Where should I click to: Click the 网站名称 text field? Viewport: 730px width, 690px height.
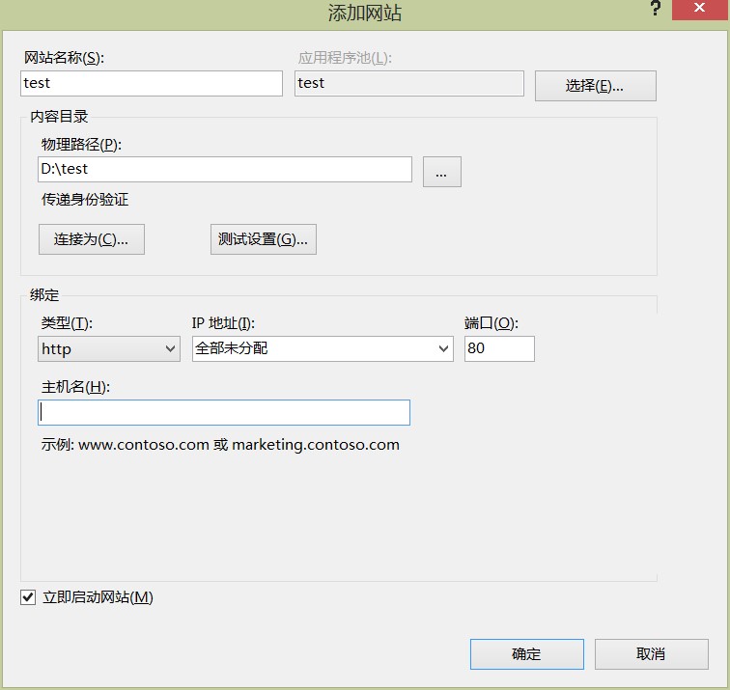(x=152, y=83)
